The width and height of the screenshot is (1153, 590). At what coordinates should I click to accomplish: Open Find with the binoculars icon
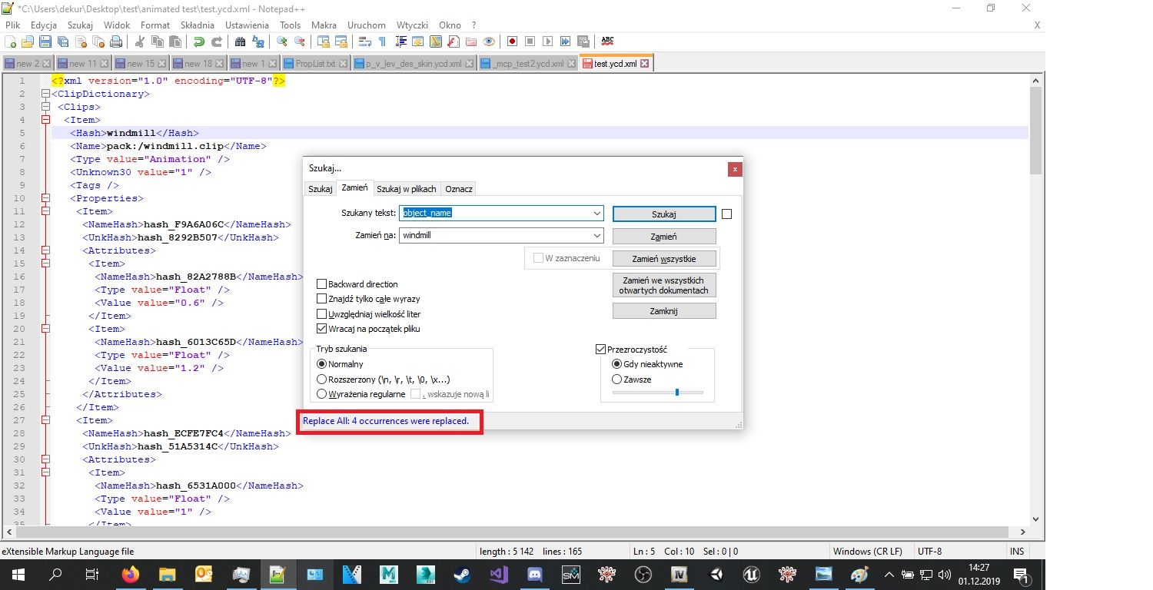[240, 41]
